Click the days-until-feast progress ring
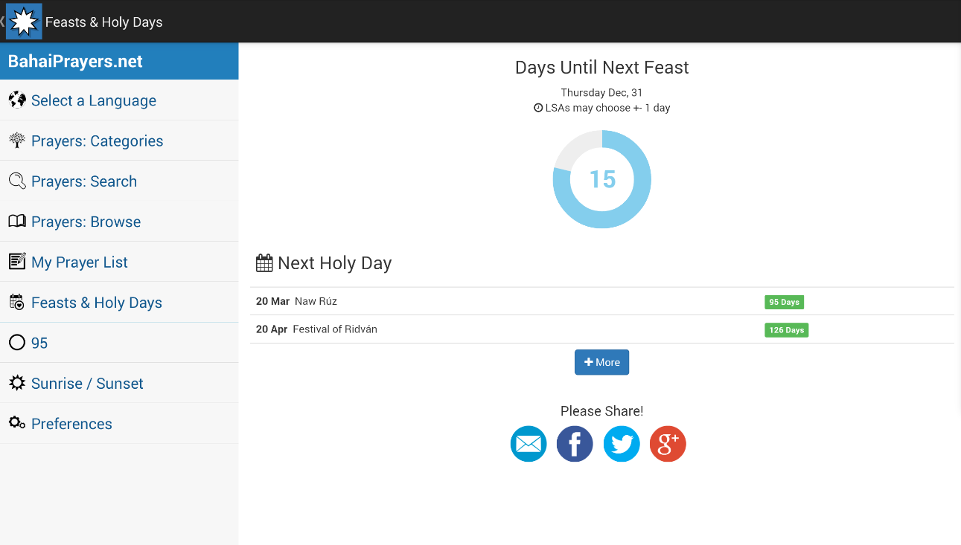The height and width of the screenshot is (545, 961). tap(601, 179)
